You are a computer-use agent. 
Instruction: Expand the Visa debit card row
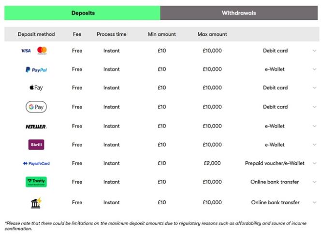coord(315,51)
